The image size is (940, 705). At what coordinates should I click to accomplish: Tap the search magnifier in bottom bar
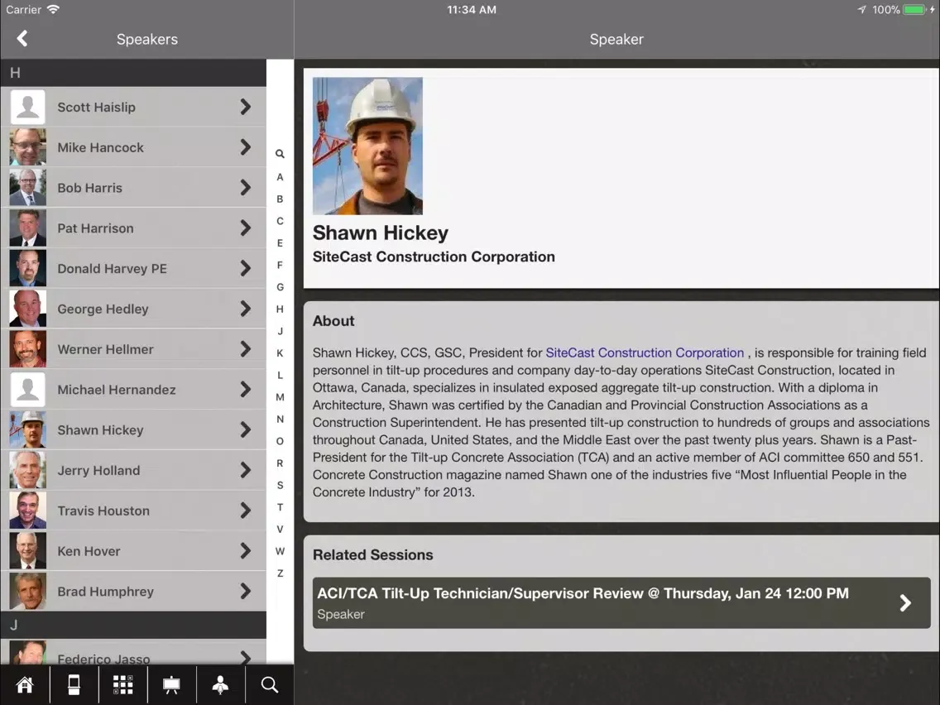[269, 684]
